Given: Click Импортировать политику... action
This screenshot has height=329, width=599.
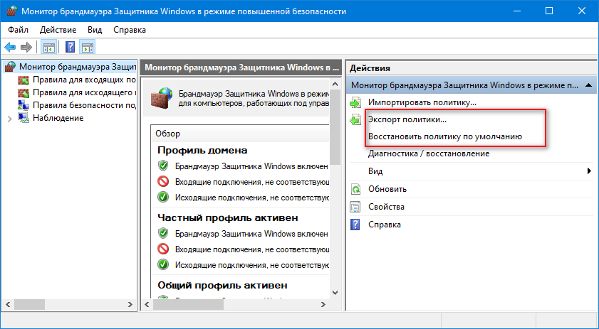Looking at the screenshot, I should tap(422, 102).
